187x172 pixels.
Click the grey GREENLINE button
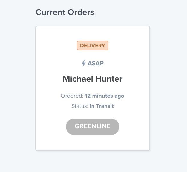pos(93,127)
